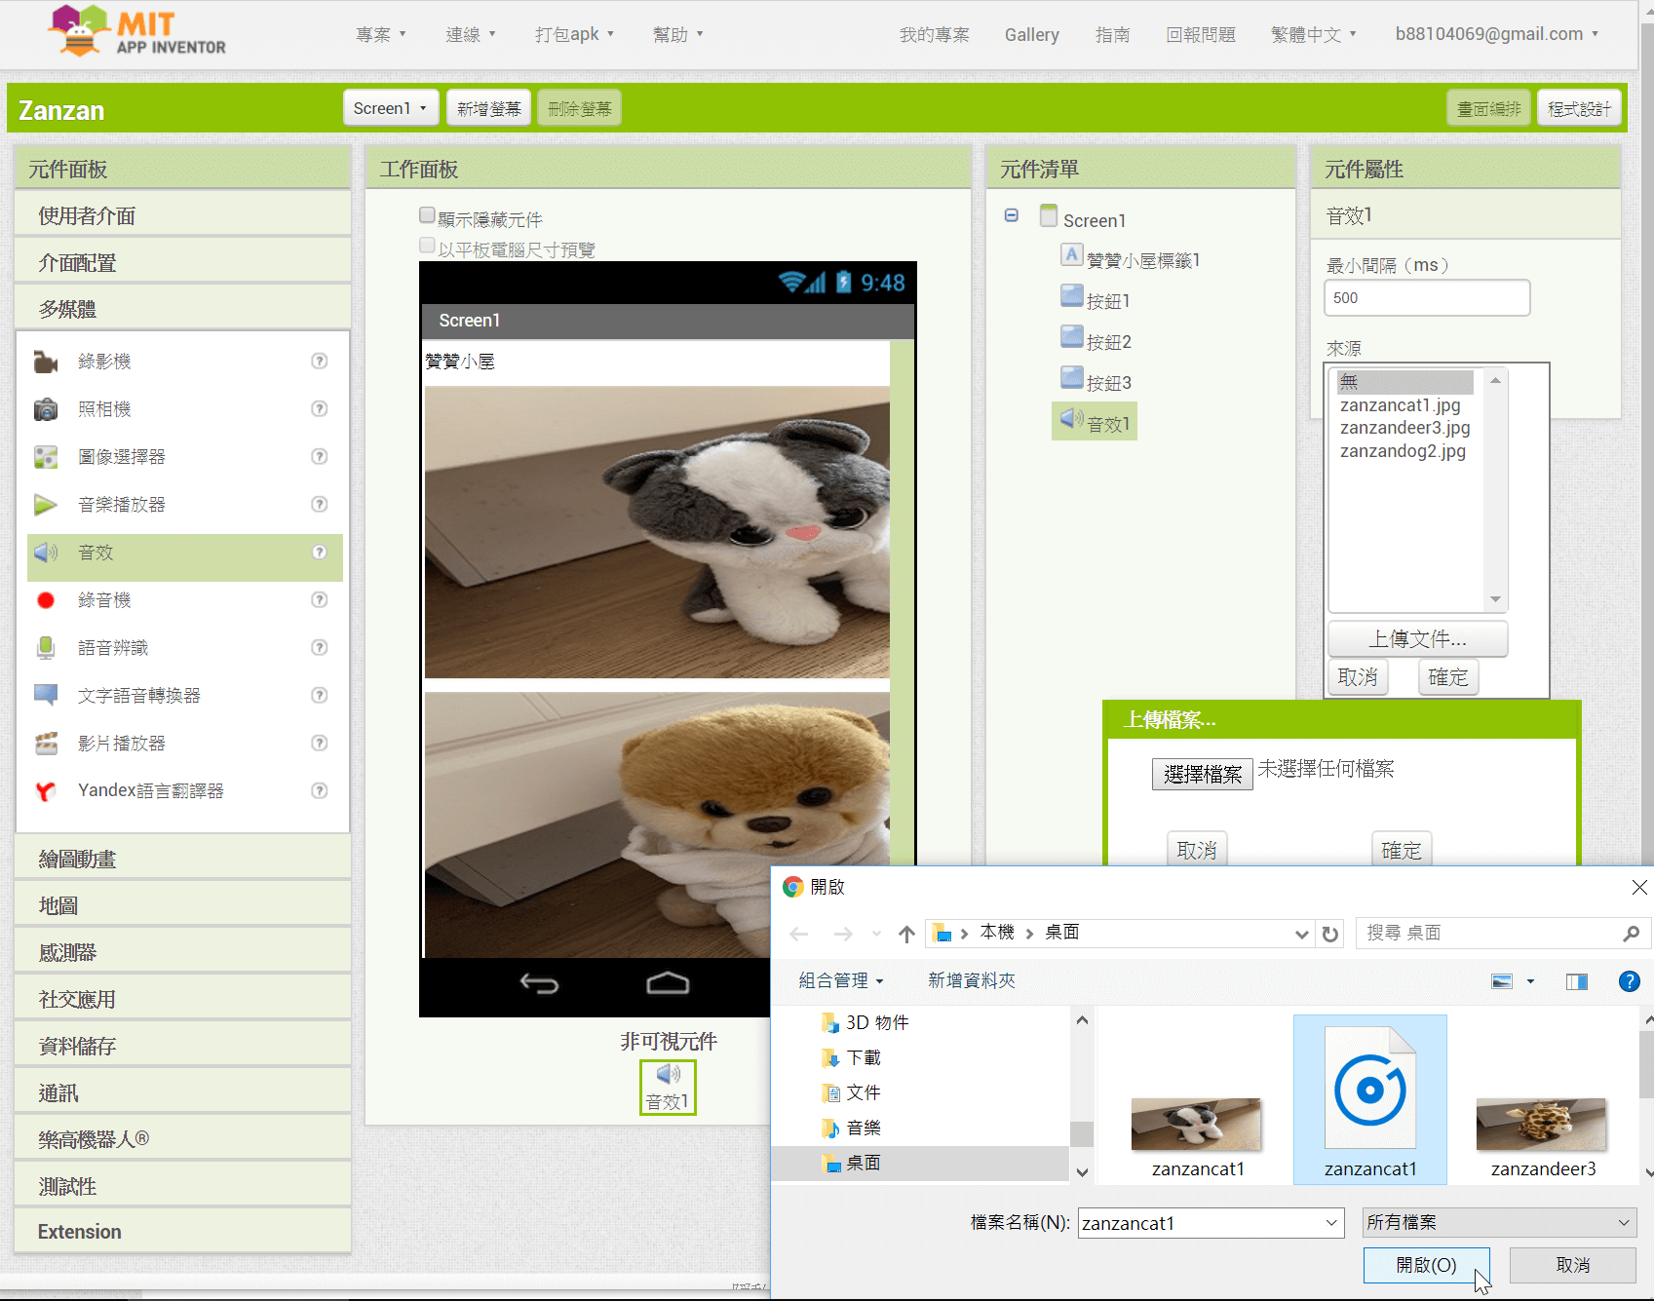Click 開啟(O) in file dialog
1654x1301 pixels.
pos(1426,1265)
